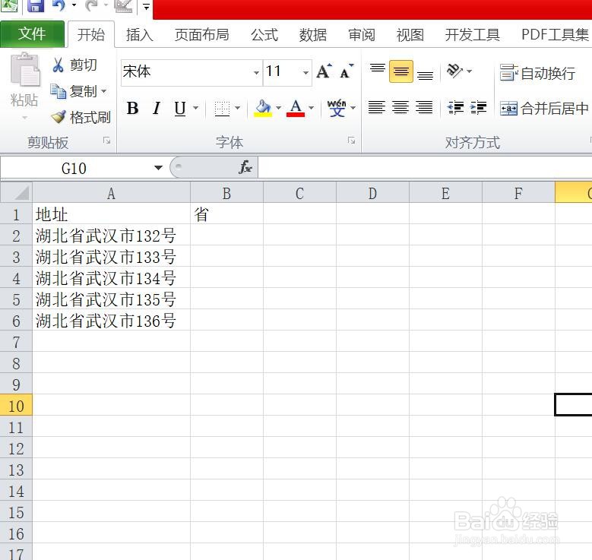Screen dimensions: 592x560
Task: Select row 10 header
Action: [x=16, y=406]
